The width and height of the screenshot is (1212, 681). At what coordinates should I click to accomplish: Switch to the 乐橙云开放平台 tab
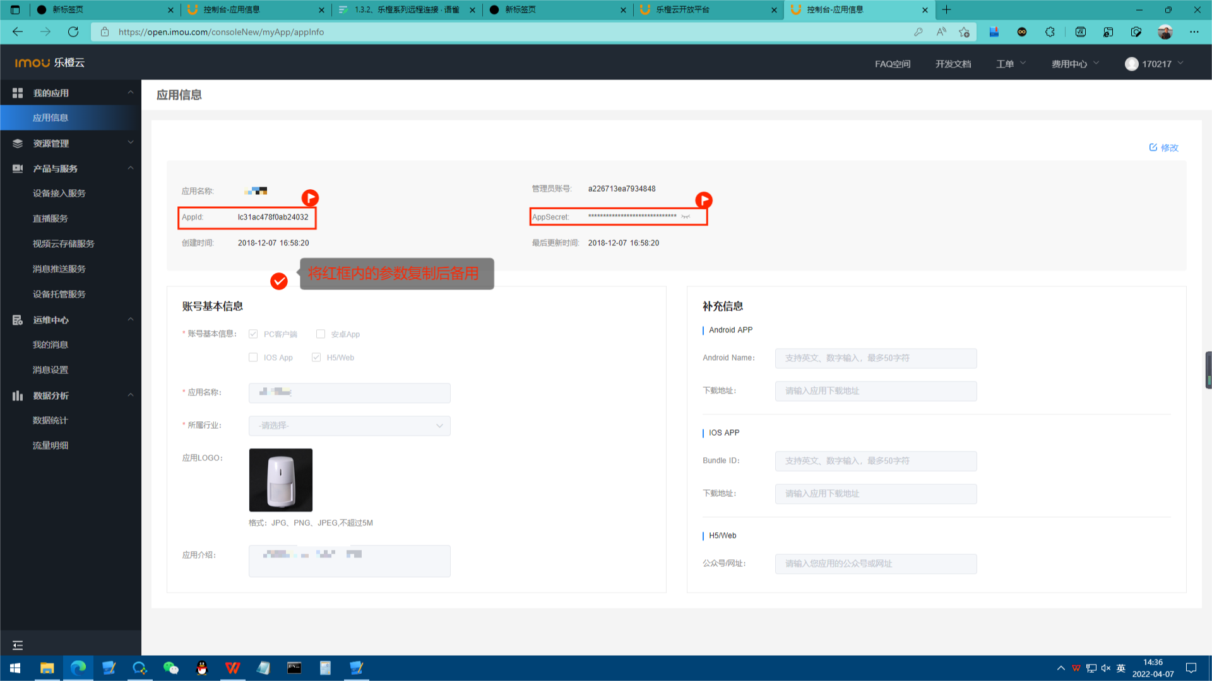pos(708,9)
